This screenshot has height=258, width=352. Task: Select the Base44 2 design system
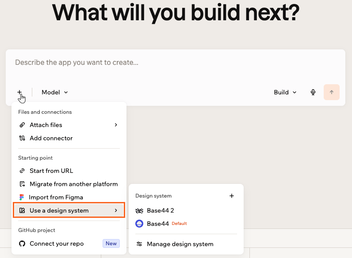click(x=186, y=210)
